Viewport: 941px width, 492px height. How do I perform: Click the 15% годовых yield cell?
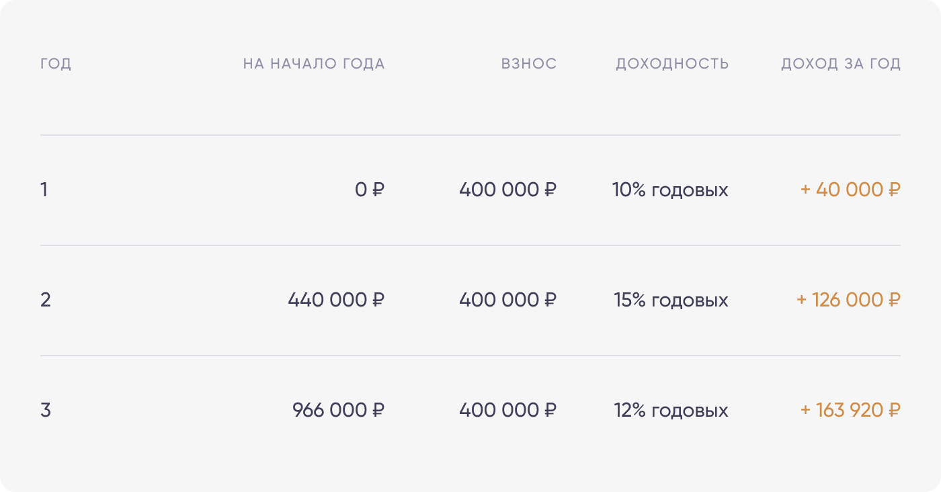(x=671, y=300)
